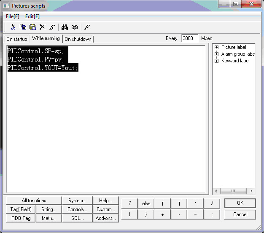
Task: Click the camera icon in toolbar
Action: [75, 27]
